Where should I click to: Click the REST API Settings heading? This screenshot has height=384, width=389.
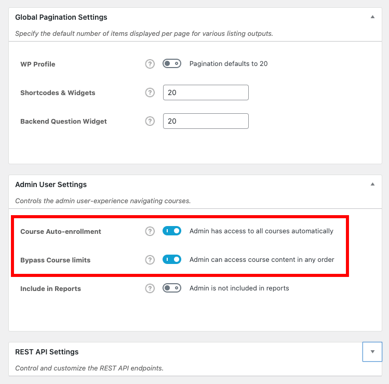coord(47,352)
